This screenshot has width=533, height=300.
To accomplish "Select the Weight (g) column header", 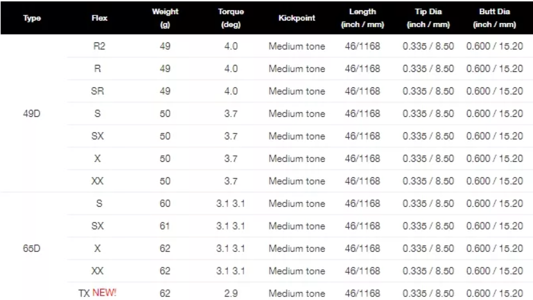I will click(165, 18).
